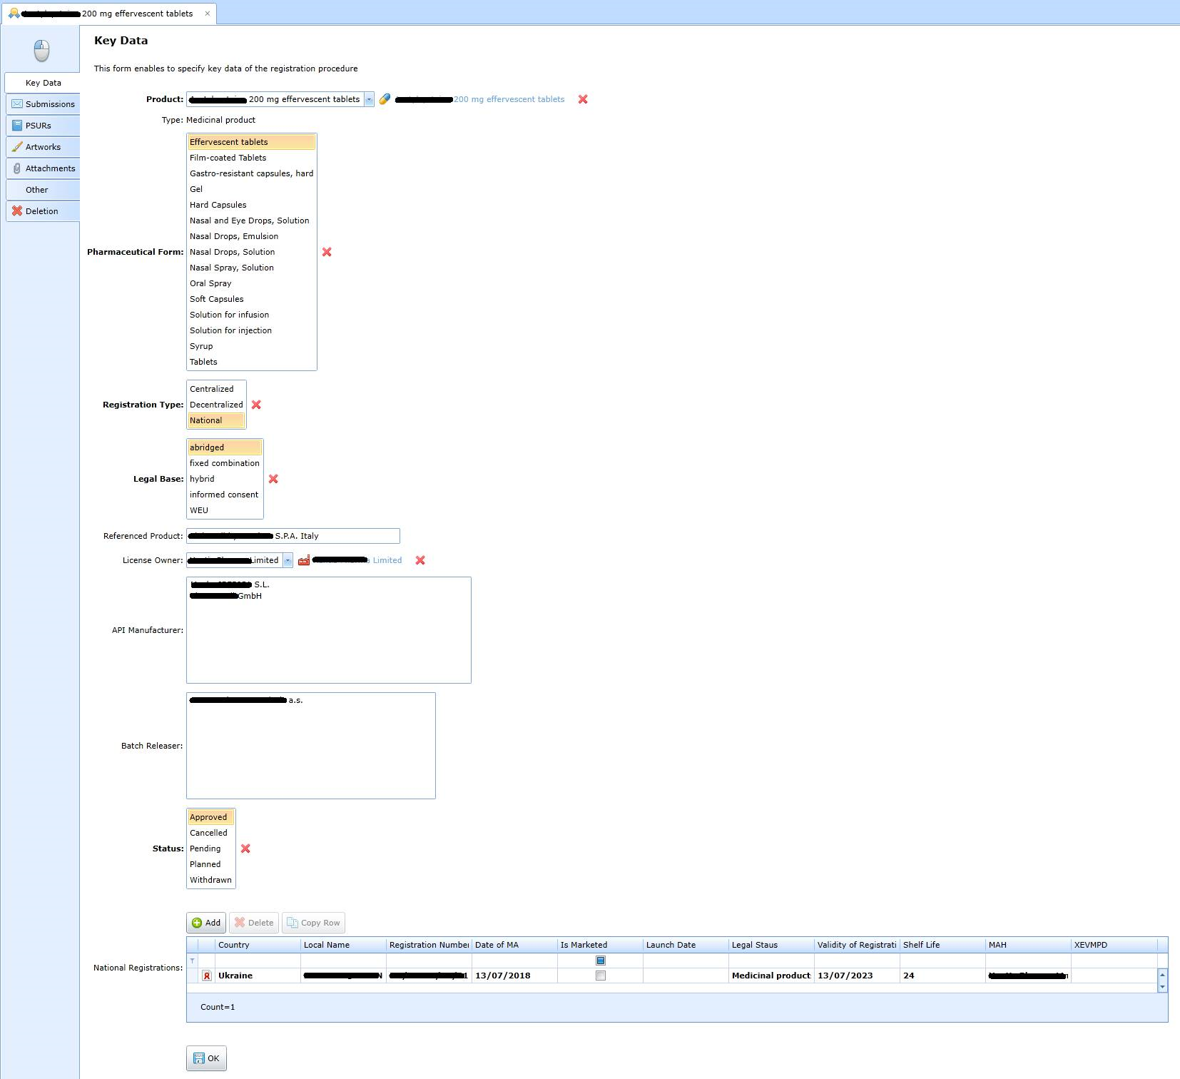Clear the Legal Base selection red X
Screen dimensions: 1180x1079
[x=273, y=479]
